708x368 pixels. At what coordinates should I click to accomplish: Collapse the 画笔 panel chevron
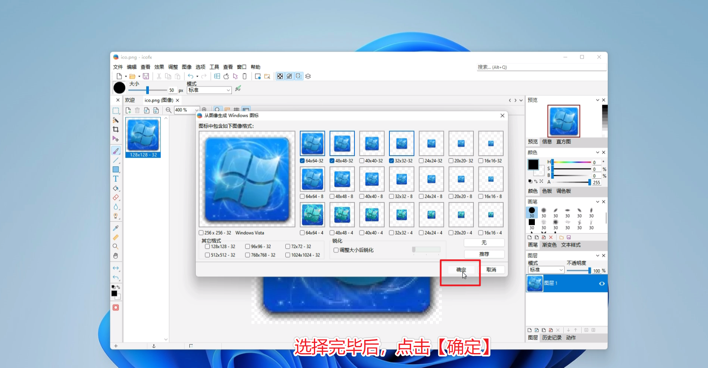[598, 202]
